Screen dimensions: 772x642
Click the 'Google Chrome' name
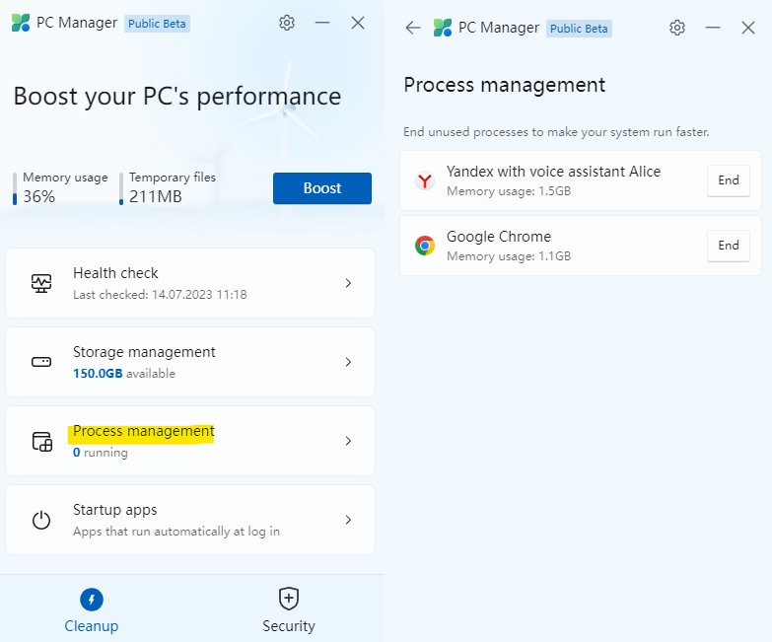pyautogui.click(x=498, y=237)
